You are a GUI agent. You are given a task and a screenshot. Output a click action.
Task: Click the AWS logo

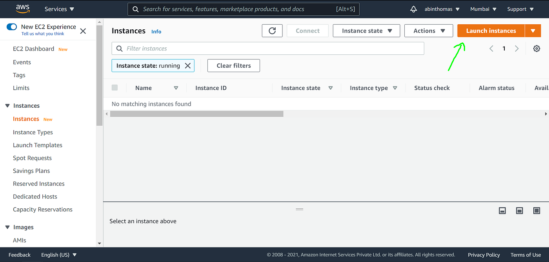click(x=22, y=9)
